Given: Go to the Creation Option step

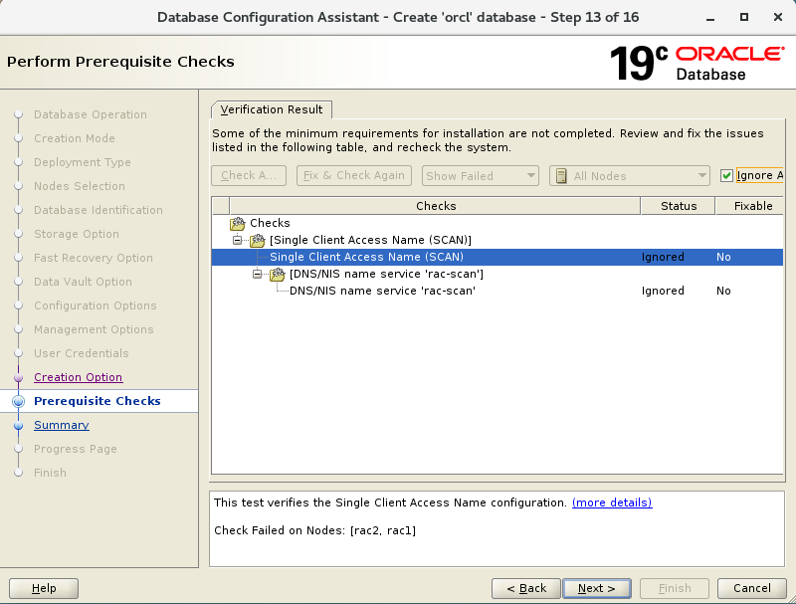Looking at the screenshot, I should click(78, 377).
